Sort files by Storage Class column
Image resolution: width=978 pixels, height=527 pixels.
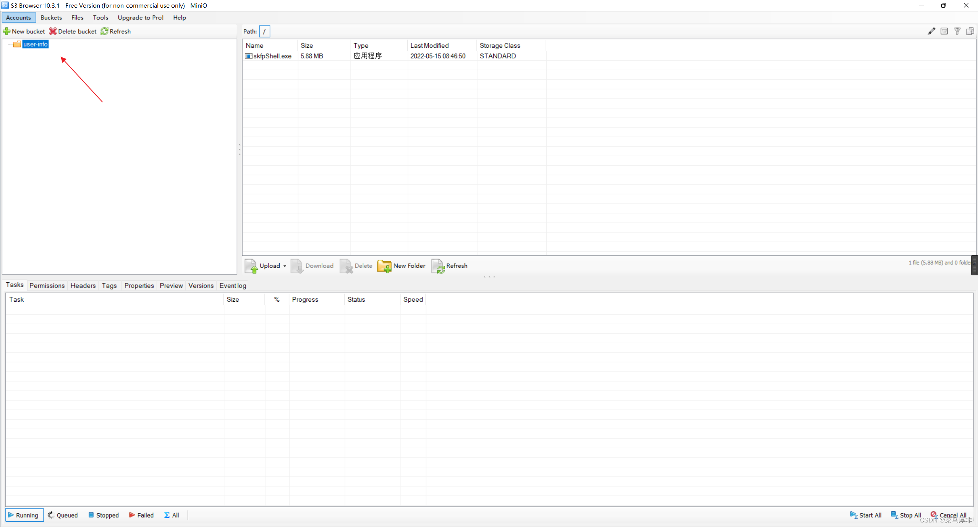[511, 45]
